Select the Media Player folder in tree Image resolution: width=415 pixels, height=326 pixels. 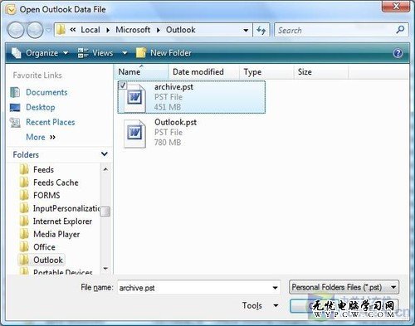click(x=56, y=234)
